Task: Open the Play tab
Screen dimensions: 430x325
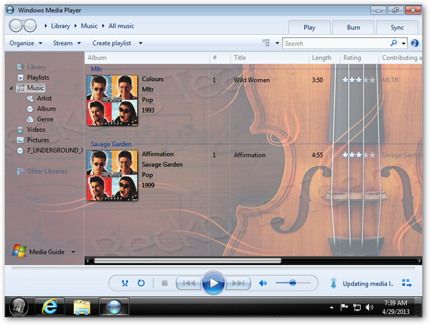Action: tap(310, 28)
